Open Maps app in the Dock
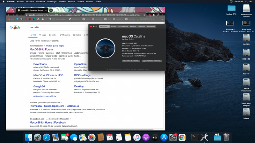 click(83, 138)
